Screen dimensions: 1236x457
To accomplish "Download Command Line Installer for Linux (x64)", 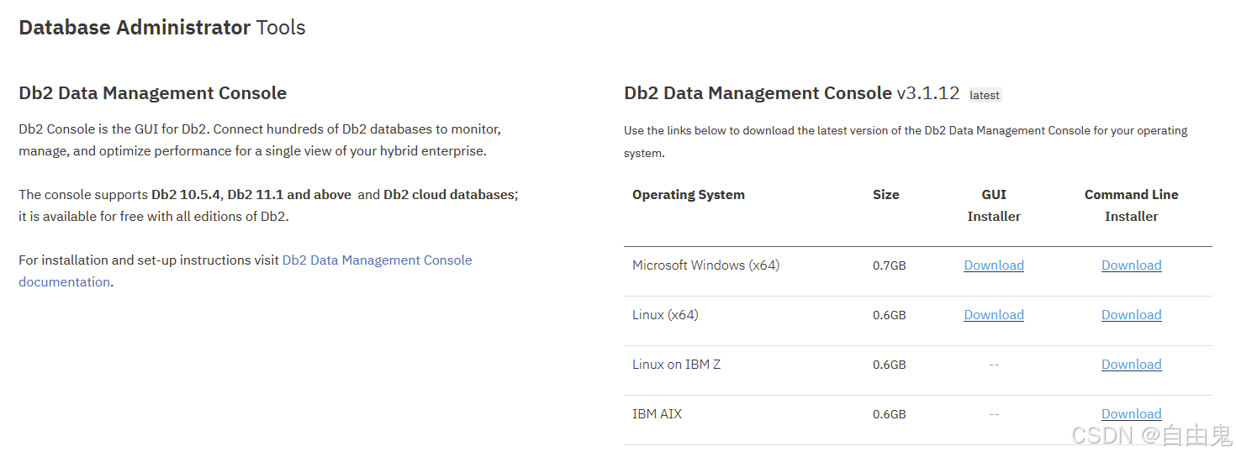I will pyautogui.click(x=1131, y=315).
